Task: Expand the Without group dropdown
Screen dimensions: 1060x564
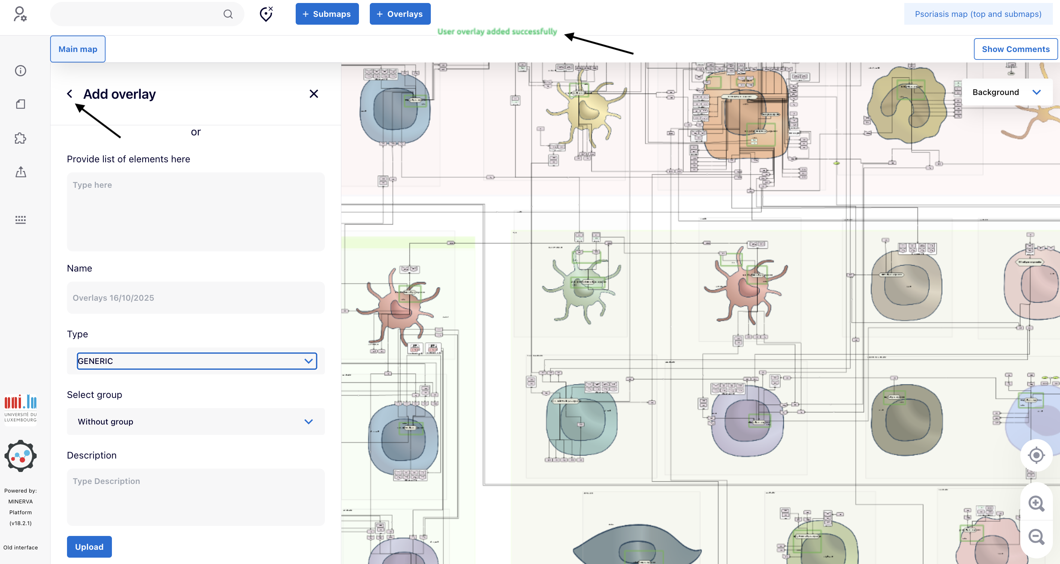Action: [x=195, y=422]
